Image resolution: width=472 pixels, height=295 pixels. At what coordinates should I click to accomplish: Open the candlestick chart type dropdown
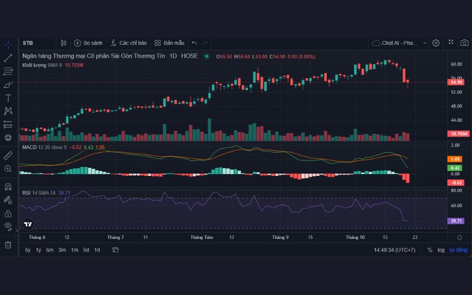click(64, 43)
